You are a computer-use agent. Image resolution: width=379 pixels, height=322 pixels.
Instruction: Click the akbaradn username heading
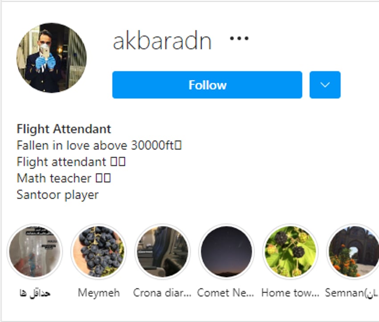[162, 41]
